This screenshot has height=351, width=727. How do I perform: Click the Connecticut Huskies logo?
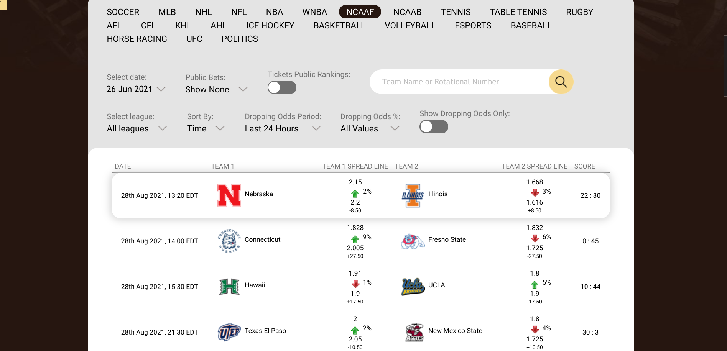[x=229, y=241]
